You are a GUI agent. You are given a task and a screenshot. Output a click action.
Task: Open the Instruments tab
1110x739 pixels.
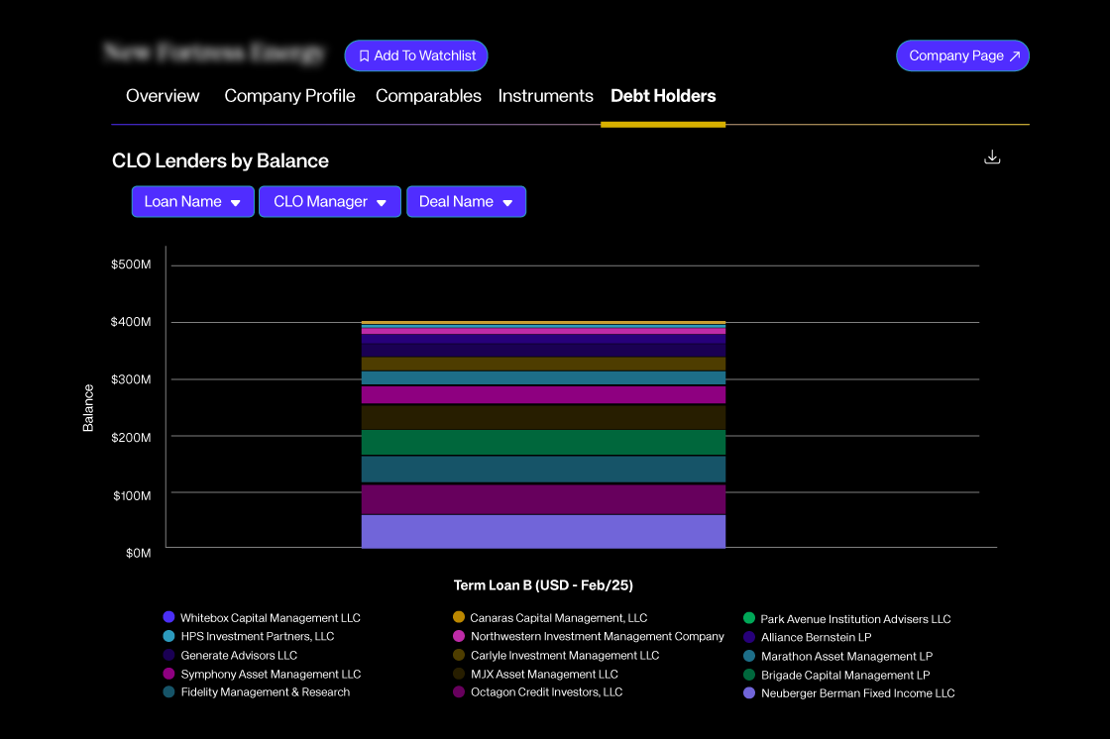[x=545, y=96]
